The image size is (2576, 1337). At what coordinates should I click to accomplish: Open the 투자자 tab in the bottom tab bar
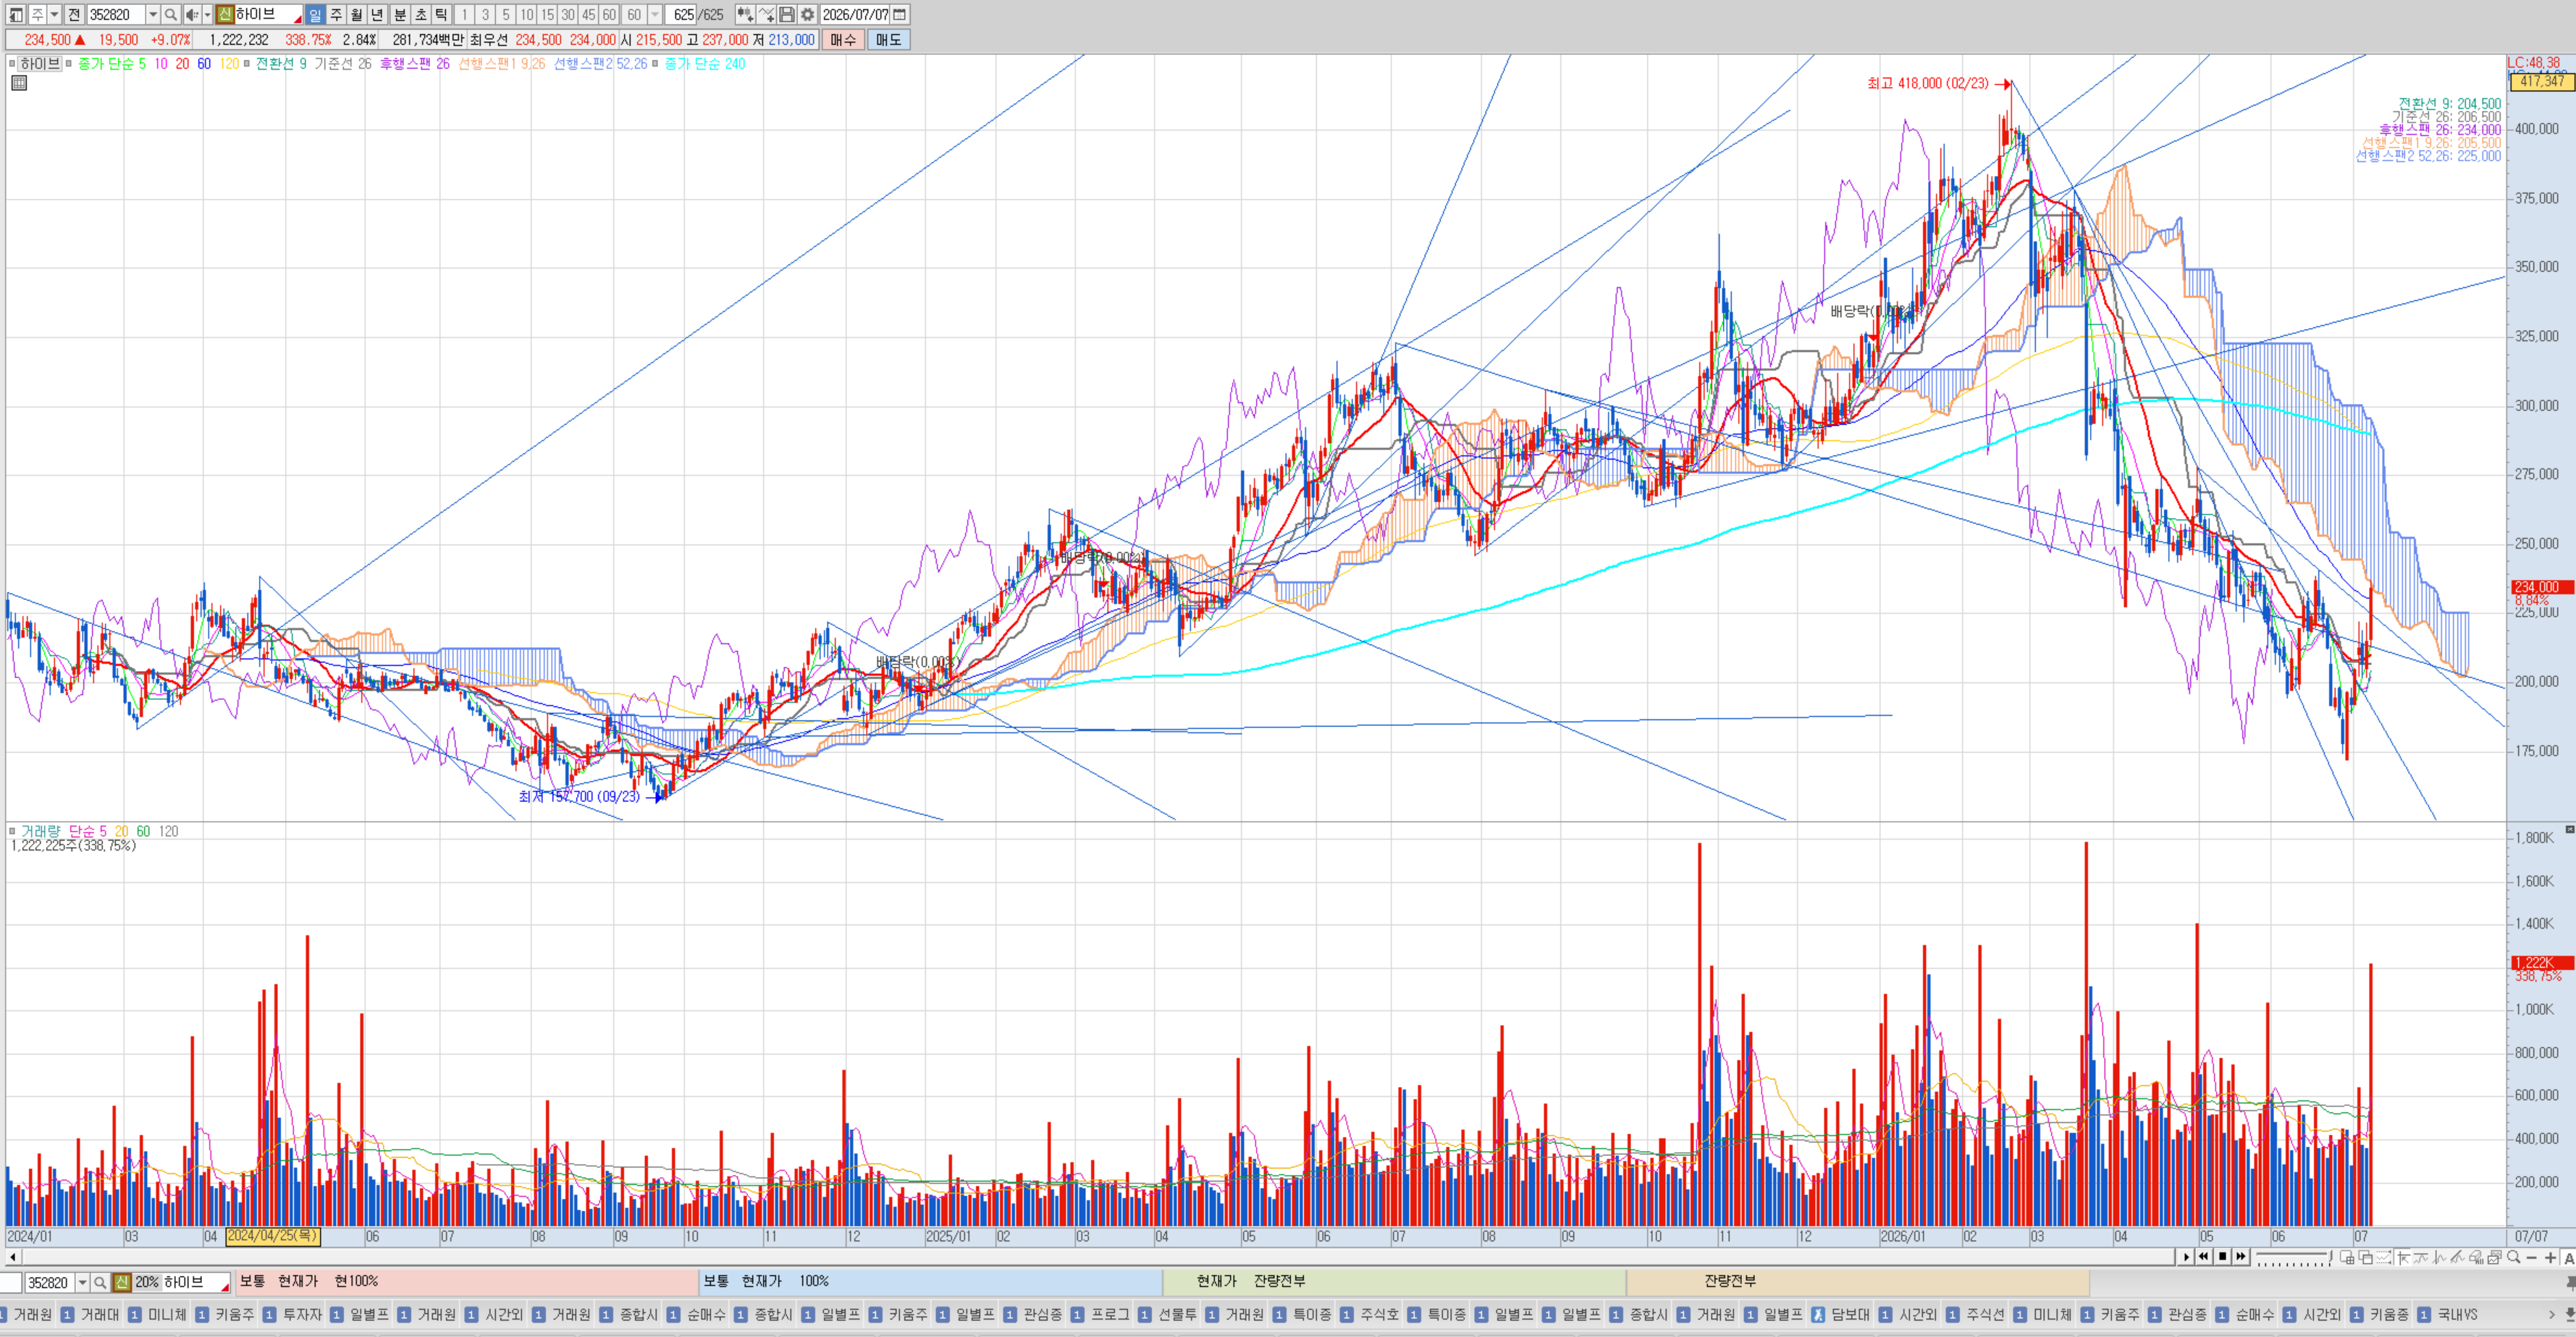click(293, 1315)
